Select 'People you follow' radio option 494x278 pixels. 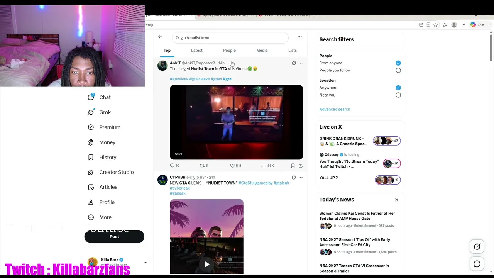(x=398, y=70)
